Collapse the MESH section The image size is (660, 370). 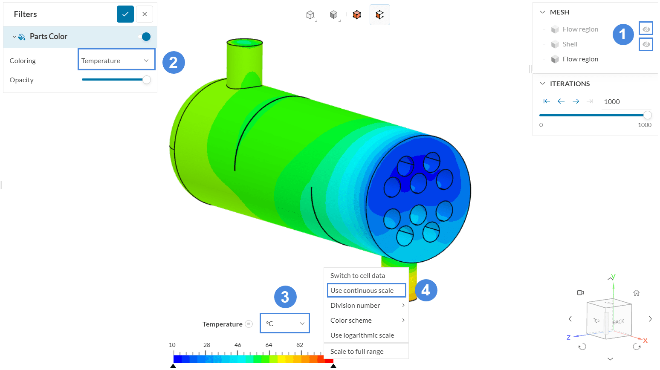pyautogui.click(x=542, y=12)
